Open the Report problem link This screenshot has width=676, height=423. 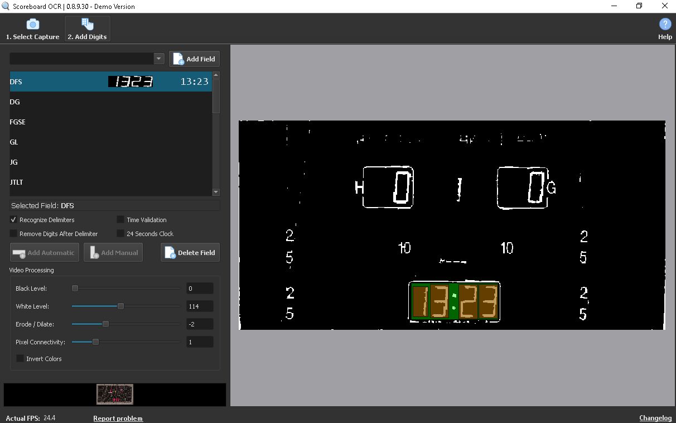coord(118,419)
